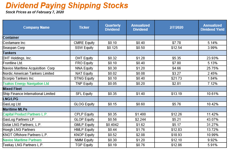
Task: Click GasLog Partners LP 43.07% yield cell
Action: [212, 120]
